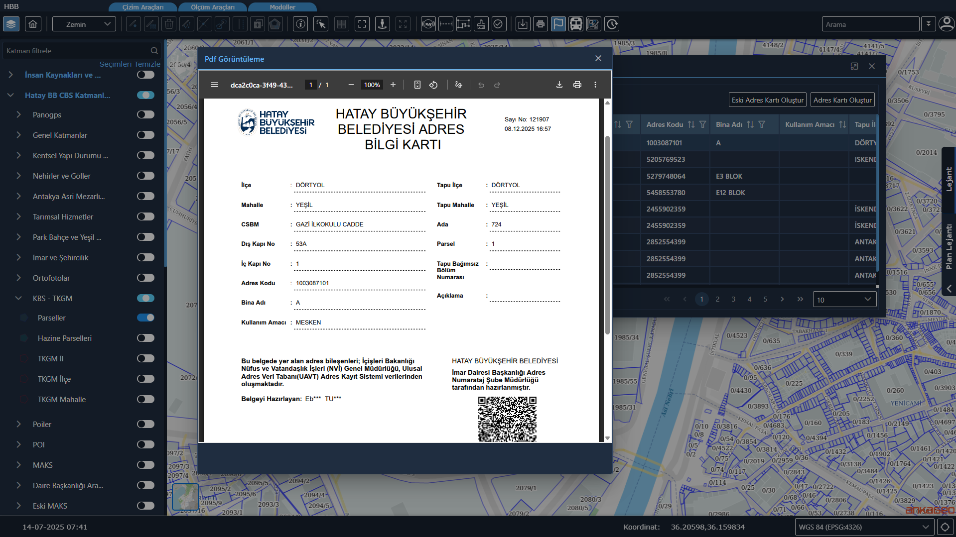This screenshot has height=537, width=956.
Task: Hide the Parseller layer
Action: pos(145,318)
